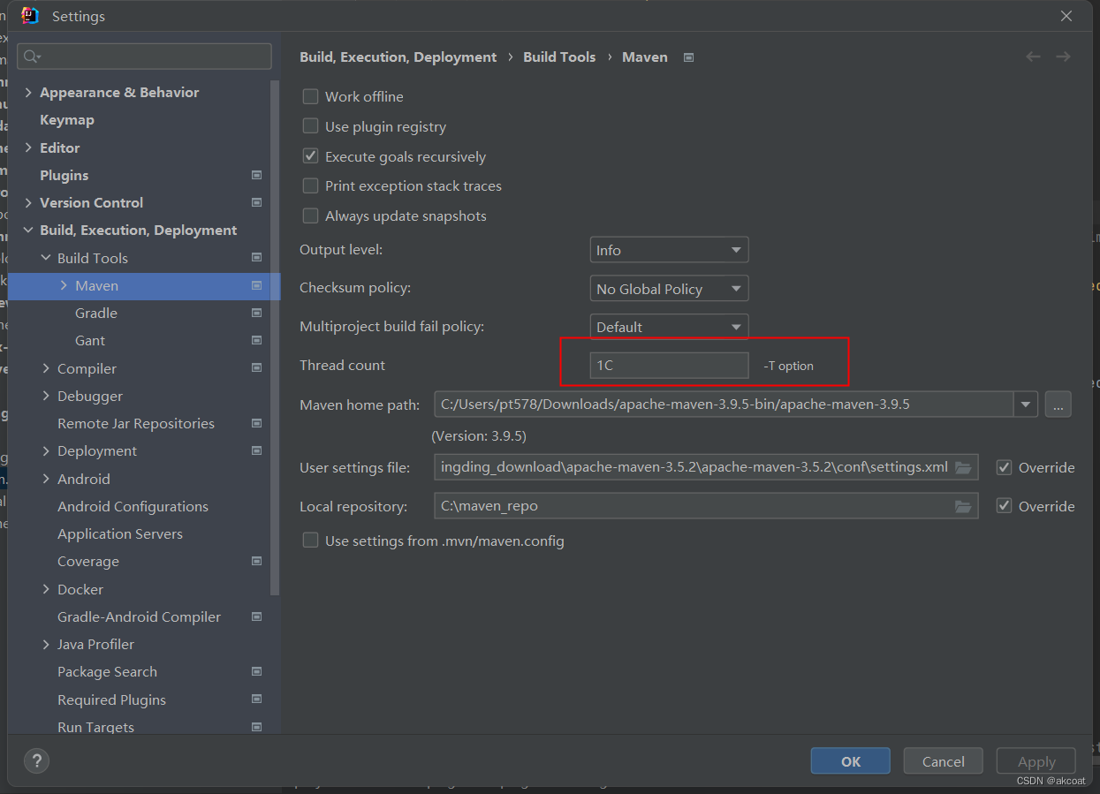The height and width of the screenshot is (794, 1100).
Task: Browse Maven home path with ellipsis button
Action: 1058,405
